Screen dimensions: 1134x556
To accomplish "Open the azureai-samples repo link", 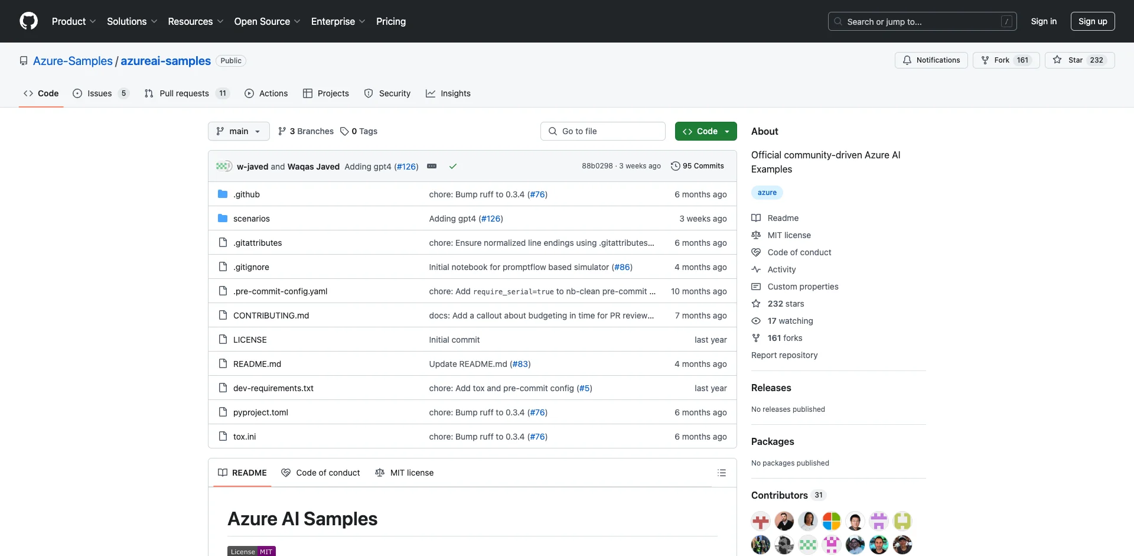I will (166, 61).
